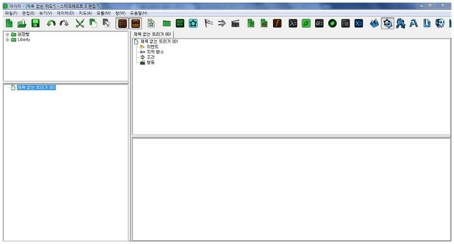Click the blue alien head icon
Viewport: 454px width, 244px height.
tap(440, 23)
